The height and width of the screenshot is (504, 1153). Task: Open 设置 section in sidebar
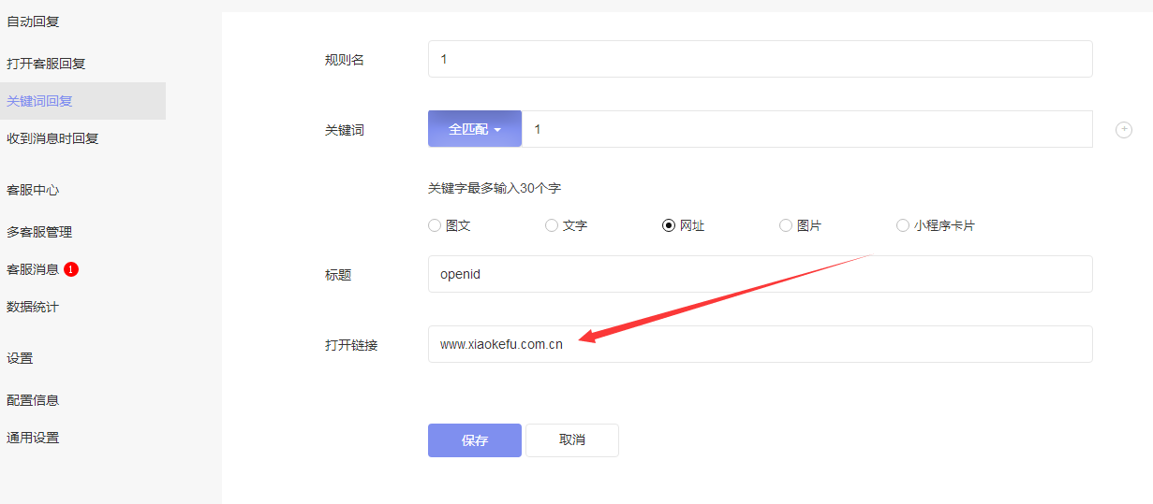point(20,358)
